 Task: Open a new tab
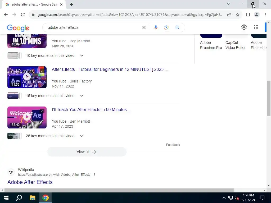71,5
